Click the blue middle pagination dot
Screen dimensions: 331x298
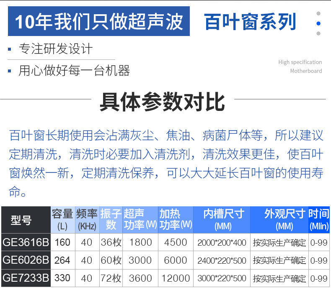pyautogui.click(x=318, y=24)
